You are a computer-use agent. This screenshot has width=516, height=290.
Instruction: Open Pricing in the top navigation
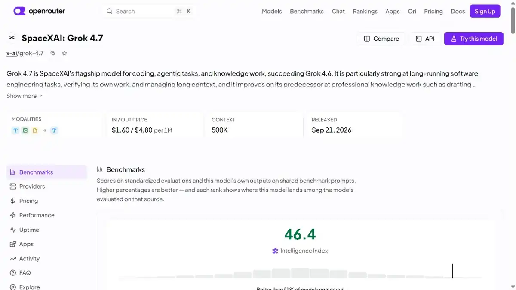433,11
